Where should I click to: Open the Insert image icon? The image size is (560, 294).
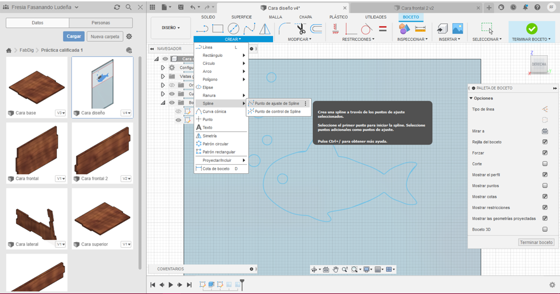(457, 29)
